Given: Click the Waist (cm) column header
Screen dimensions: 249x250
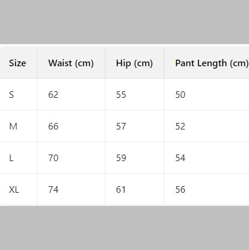Looking at the screenshot, I should point(71,63).
